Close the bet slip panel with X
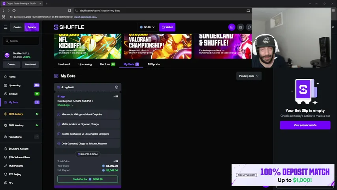Viewport: 337px width, 190px height. [333, 27]
